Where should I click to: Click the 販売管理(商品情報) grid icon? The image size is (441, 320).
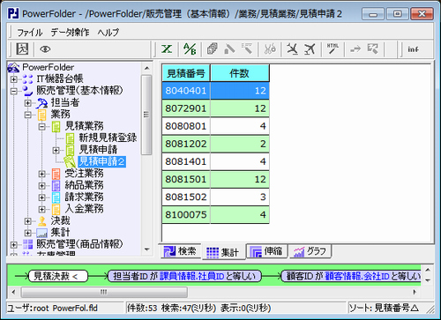tap(27, 244)
